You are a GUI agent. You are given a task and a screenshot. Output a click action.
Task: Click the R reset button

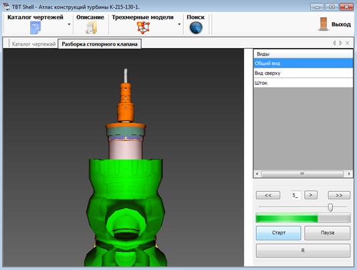click(x=303, y=251)
